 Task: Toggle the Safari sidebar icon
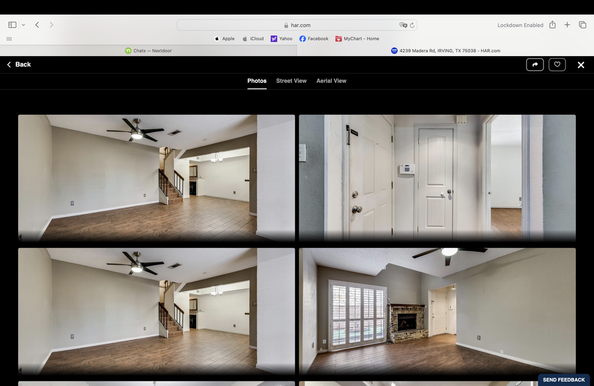click(12, 25)
